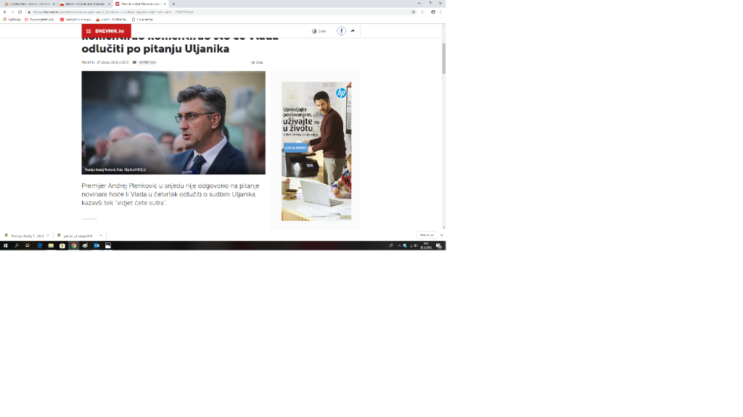Image resolution: width=743 pixels, height=417 pixels.
Task: Open Chrome profile avatar menu
Action: tap(433, 12)
